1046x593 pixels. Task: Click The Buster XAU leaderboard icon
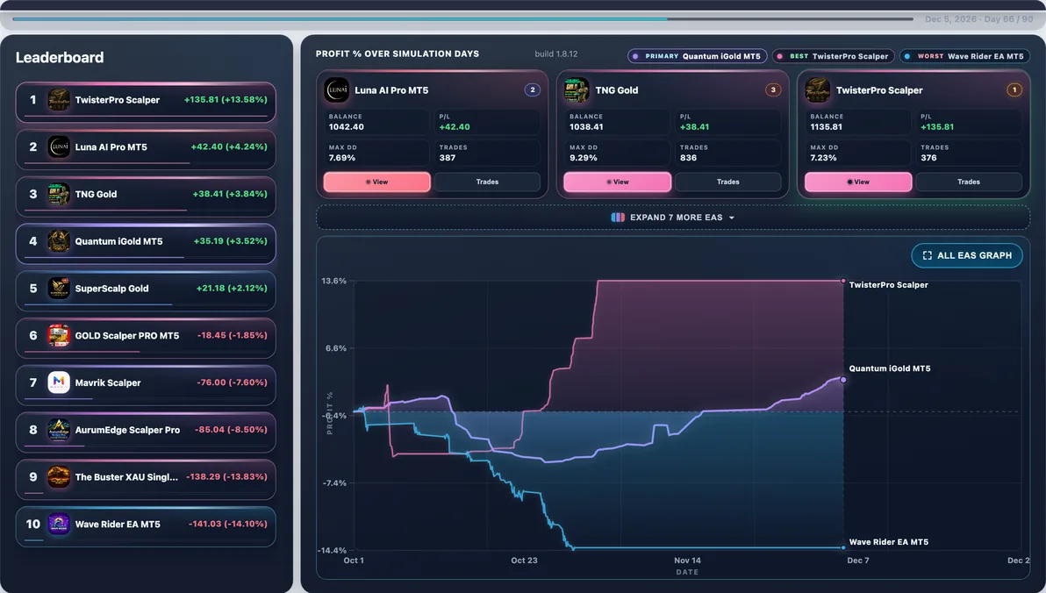coord(59,477)
